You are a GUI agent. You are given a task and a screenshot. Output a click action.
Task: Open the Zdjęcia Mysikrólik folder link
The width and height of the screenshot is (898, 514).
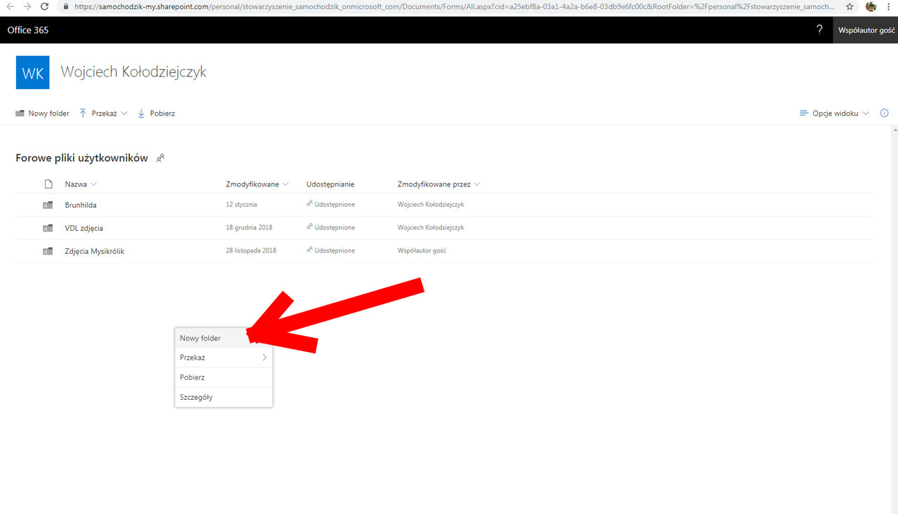pos(95,250)
